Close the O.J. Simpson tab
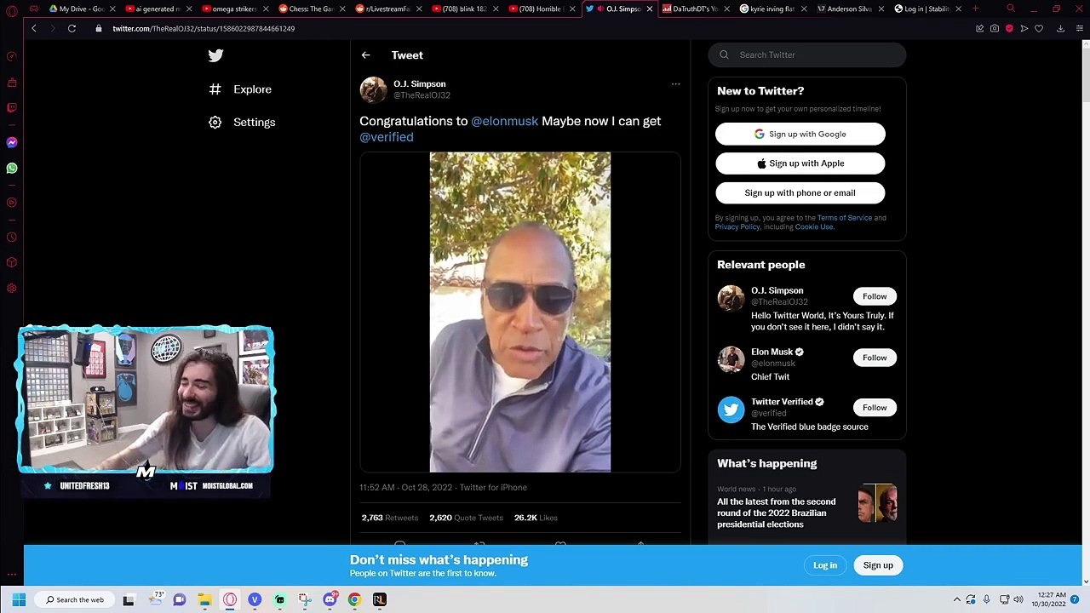This screenshot has height=613, width=1090. [x=650, y=9]
